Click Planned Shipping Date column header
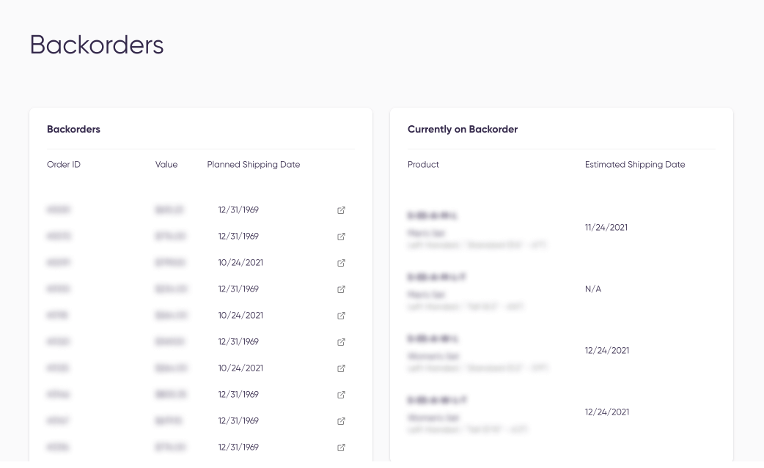 pos(254,165)
